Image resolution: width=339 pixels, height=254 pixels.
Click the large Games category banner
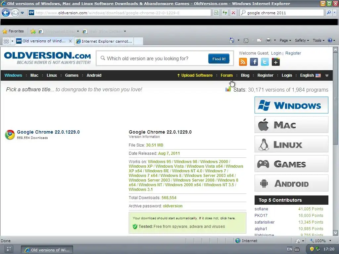pyautogui.click(x=291, y=164)
